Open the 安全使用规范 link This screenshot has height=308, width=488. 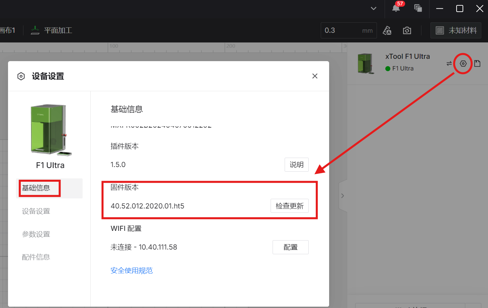point(132,271)
